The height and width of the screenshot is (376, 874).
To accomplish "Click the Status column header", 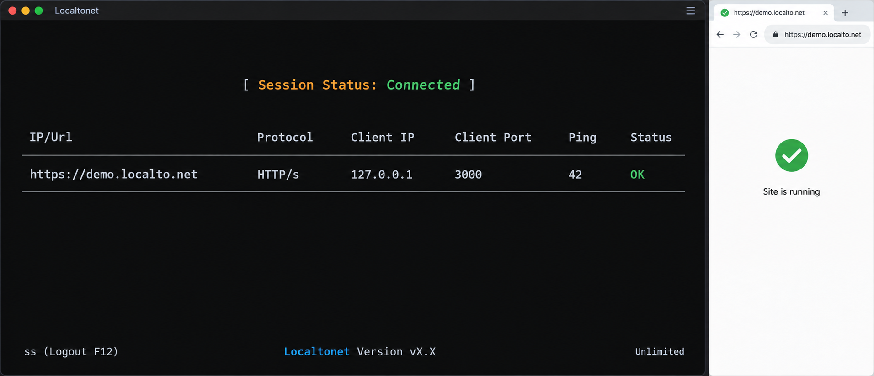I will 651,137.
